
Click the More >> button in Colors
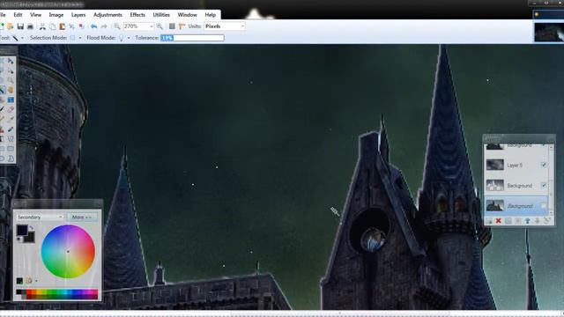tap(82, 217)
